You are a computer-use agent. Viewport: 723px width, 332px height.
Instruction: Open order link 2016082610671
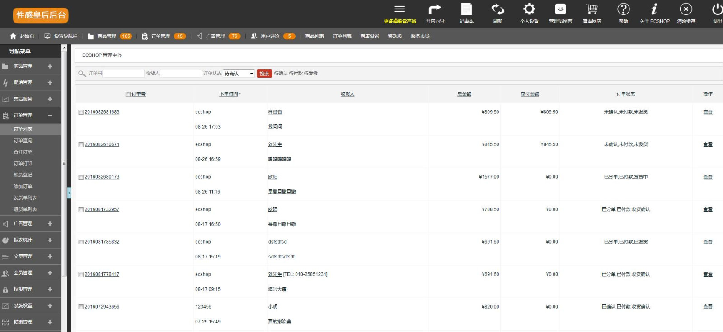pyautogui.click(x=102, y=145)
